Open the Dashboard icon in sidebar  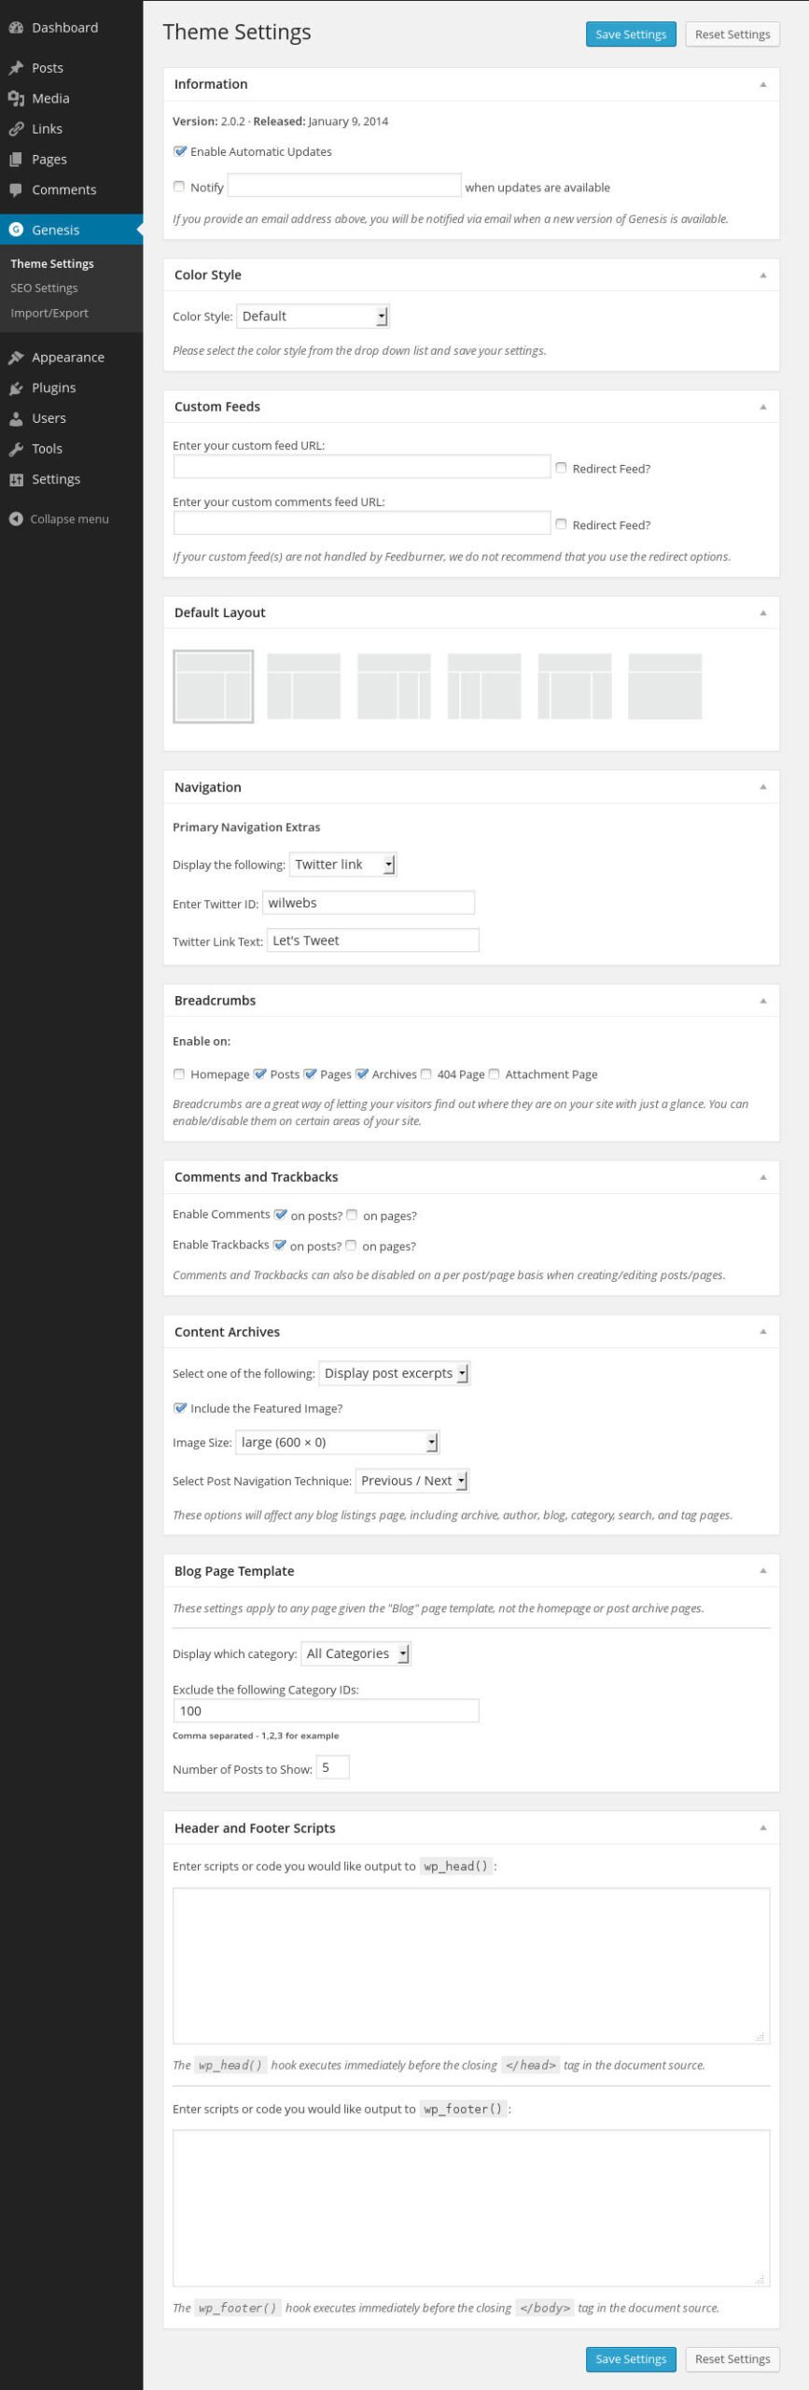16,28
